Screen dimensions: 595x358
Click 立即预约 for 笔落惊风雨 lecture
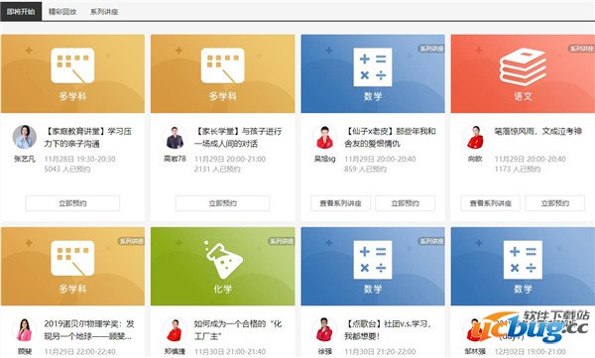click(x=554, y=203)
